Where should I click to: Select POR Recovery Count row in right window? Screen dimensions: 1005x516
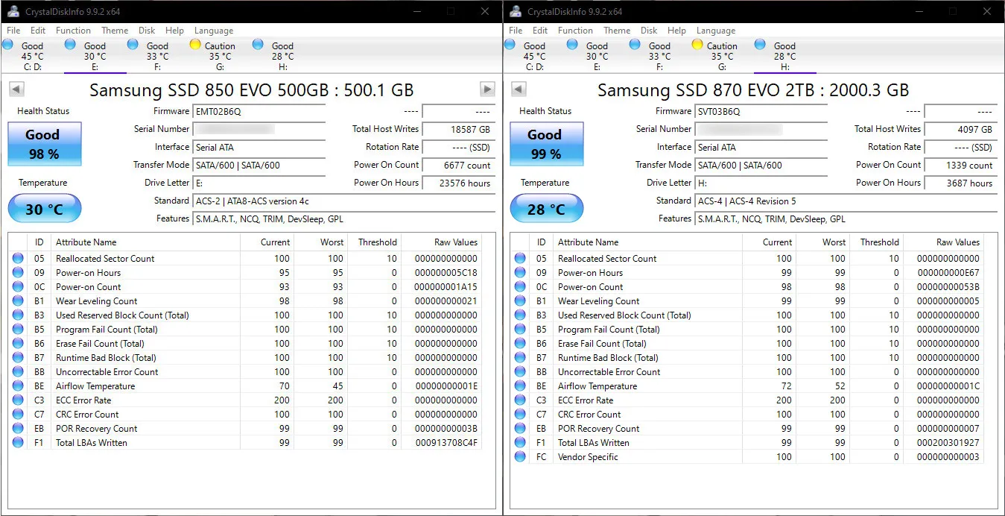746,429
